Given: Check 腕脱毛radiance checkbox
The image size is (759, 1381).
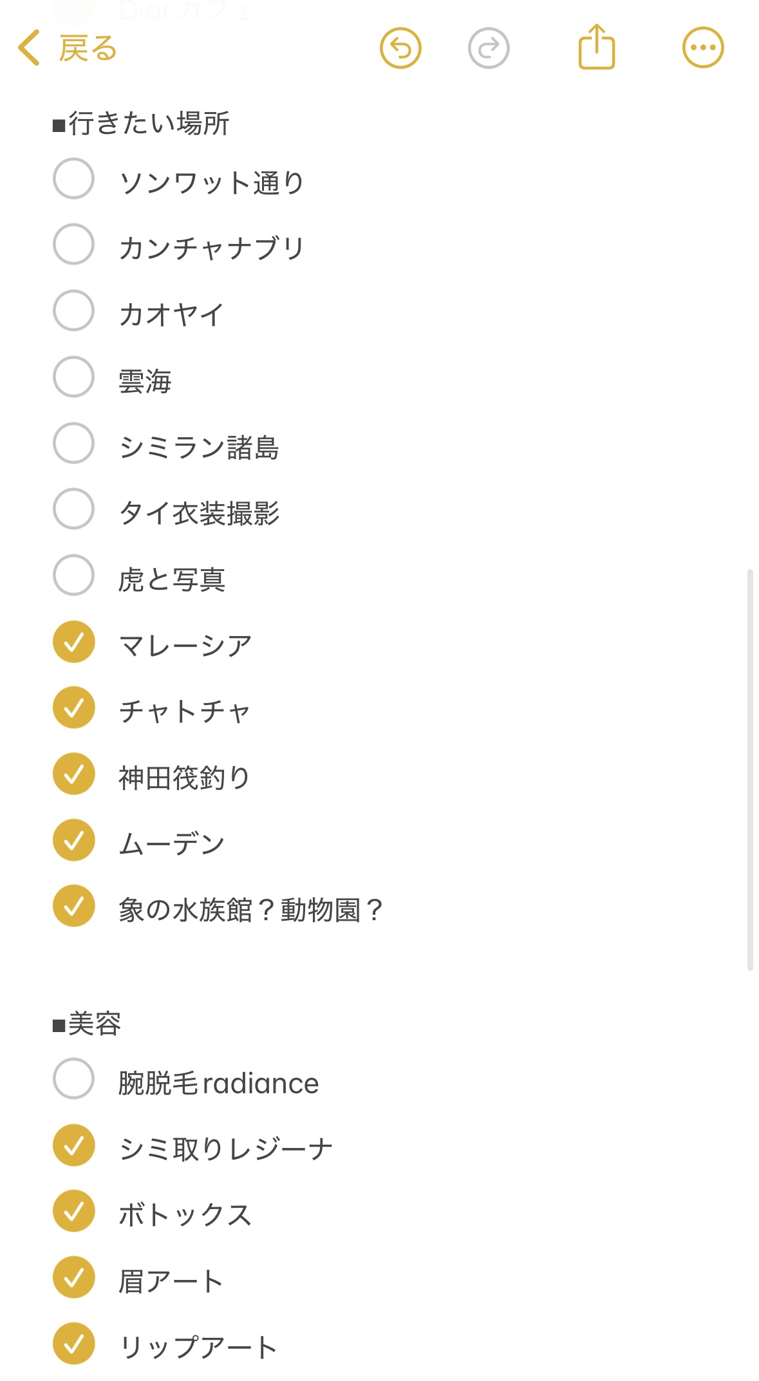Looking at the screenshot, I should point(74,1078).
